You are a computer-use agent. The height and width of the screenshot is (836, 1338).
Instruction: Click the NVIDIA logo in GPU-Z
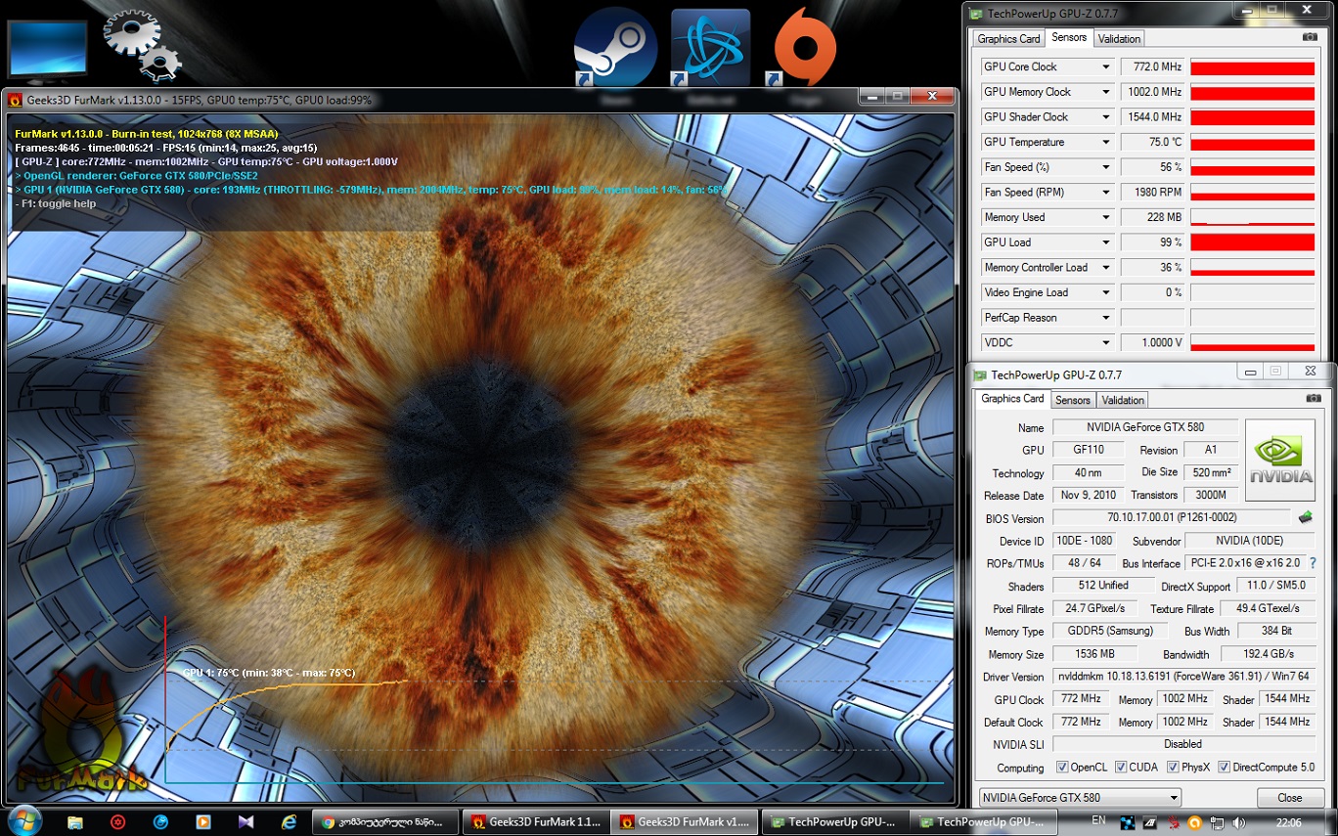pyautogui.click(x=1282, y=460)
